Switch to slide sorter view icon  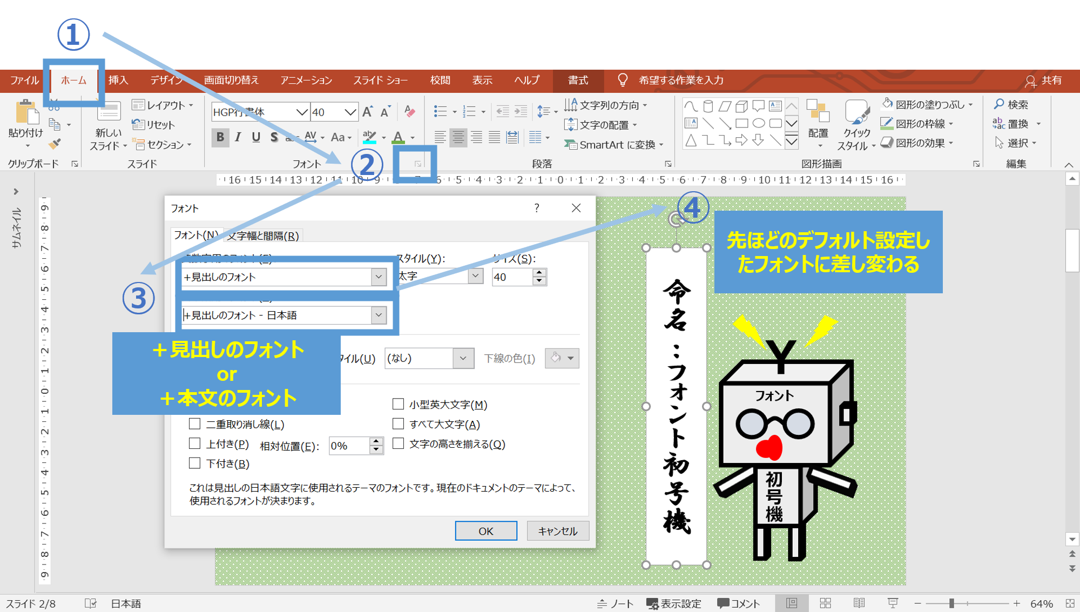click(825, 603)
